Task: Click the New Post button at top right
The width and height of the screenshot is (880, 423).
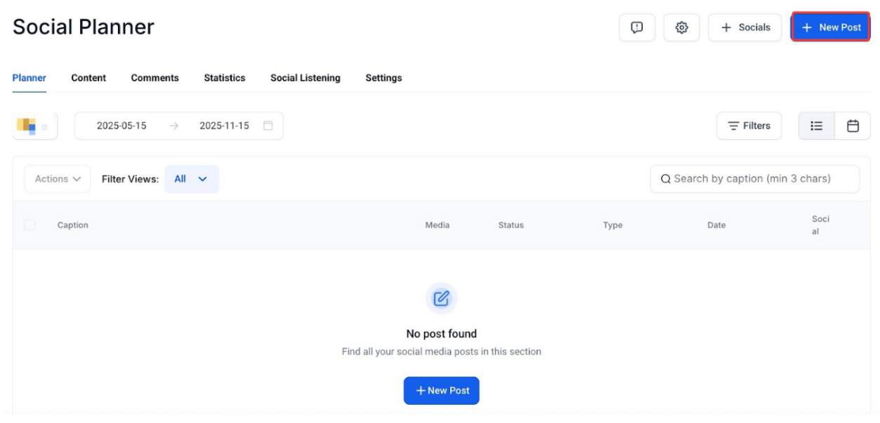Action: point(831,27)
